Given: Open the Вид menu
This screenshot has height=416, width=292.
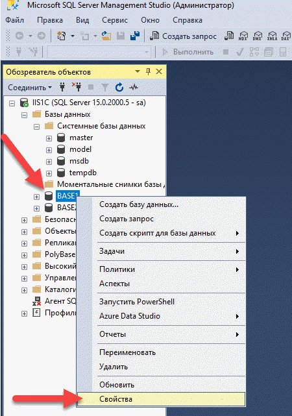Looking at the screenshot, I should coord(82,20).
